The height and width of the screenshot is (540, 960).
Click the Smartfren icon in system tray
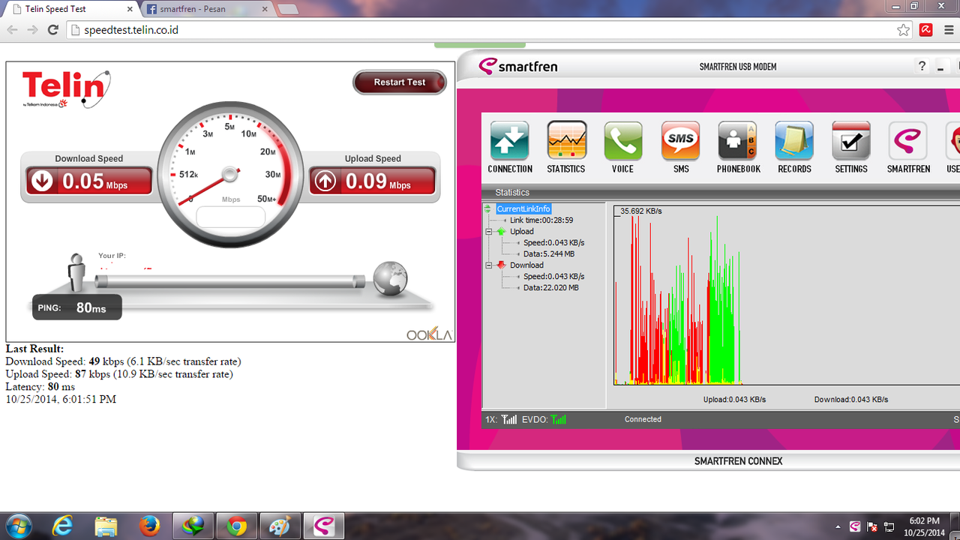pos(855,526)
